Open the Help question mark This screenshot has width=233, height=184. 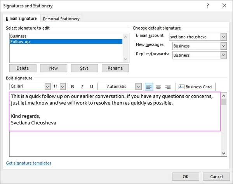pos(208,6)
